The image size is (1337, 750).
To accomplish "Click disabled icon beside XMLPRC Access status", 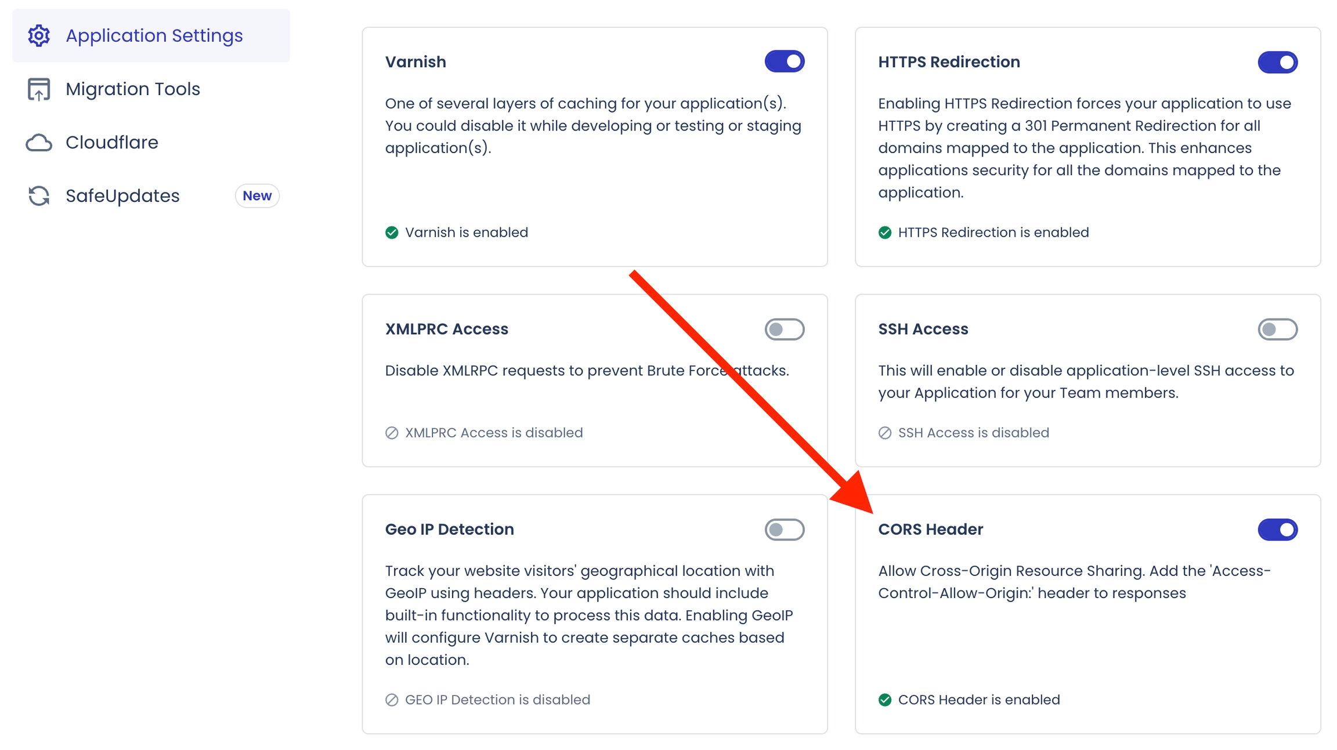I will point(392,433).
